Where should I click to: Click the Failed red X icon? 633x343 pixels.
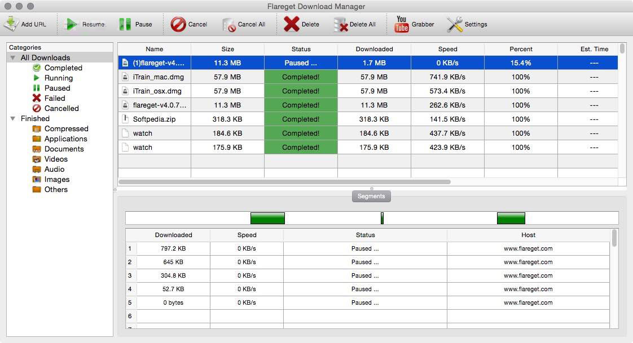37,98
